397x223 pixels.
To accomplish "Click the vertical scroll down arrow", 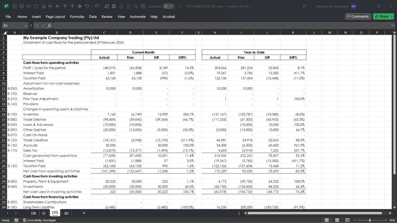I will 394,207.
